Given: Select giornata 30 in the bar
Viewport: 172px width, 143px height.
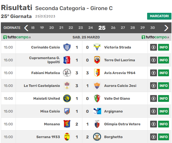Looking at the screenshot, I should [x=153, y=28].
